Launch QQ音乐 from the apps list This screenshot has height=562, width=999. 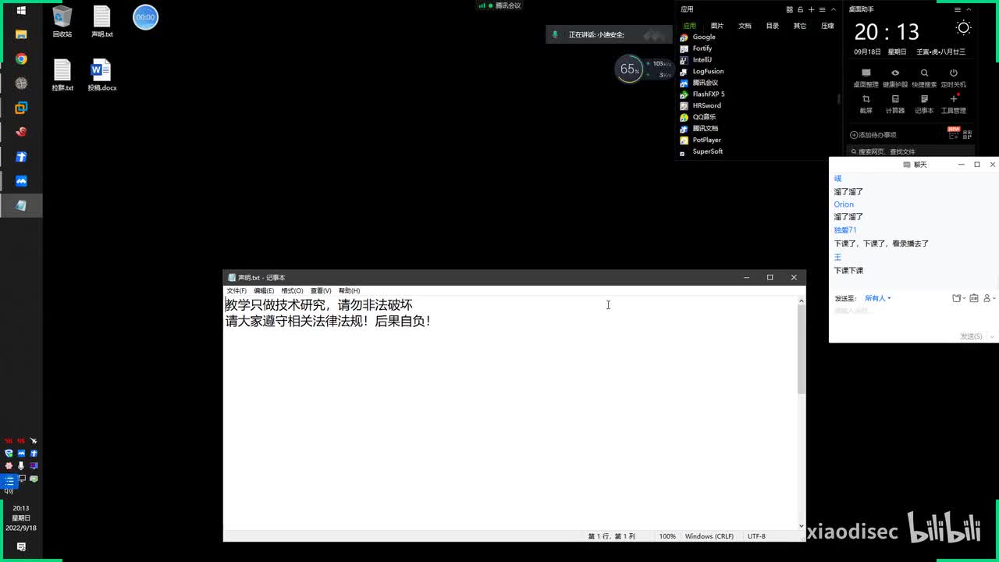tap(698, 117)
